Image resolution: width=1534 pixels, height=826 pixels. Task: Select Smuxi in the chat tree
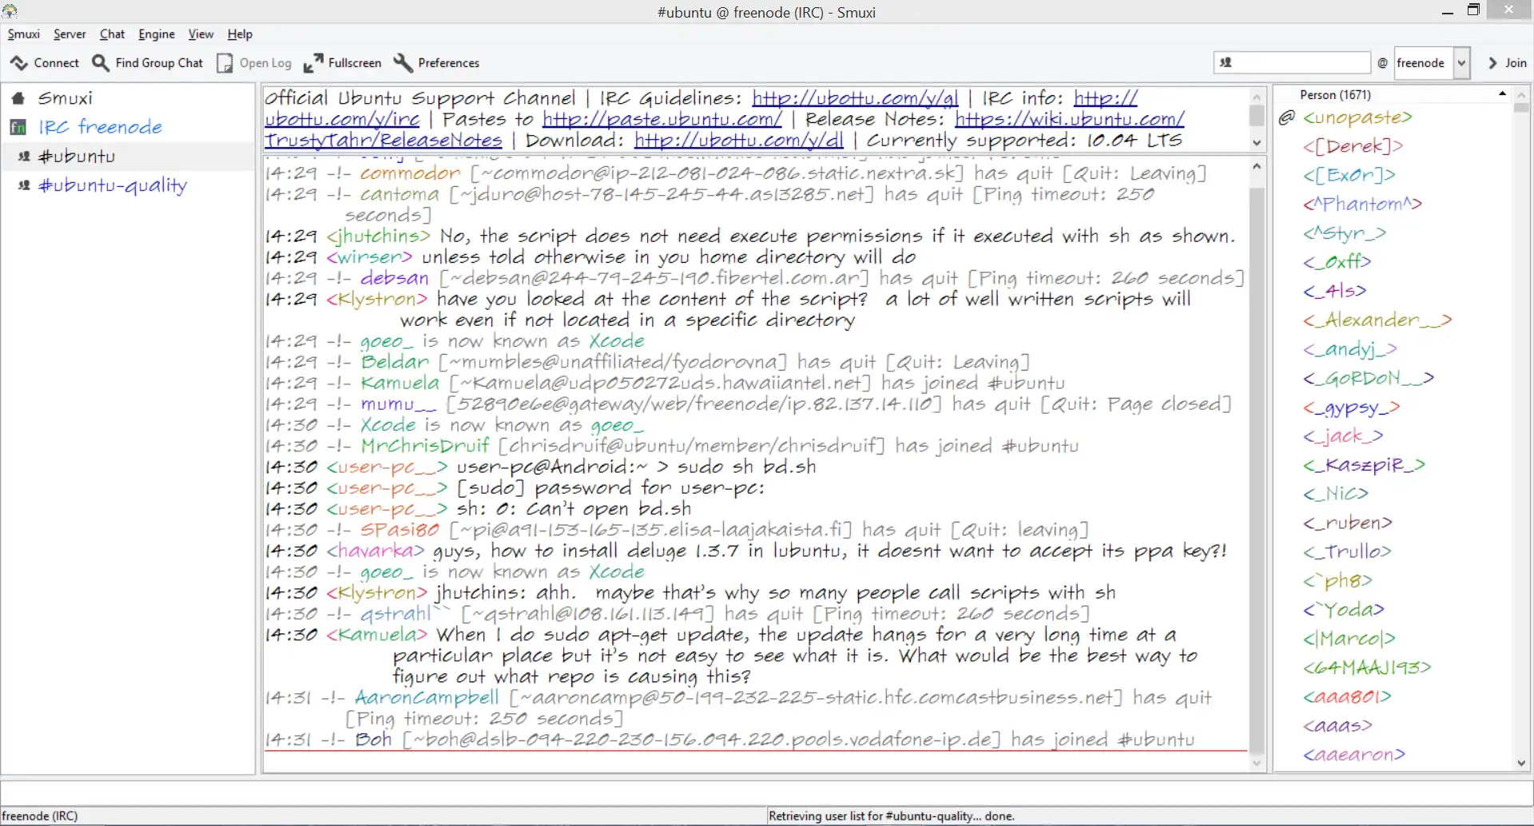coord(66,98)
